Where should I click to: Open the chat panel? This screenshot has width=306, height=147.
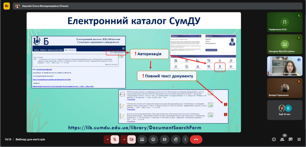(290, 139)
